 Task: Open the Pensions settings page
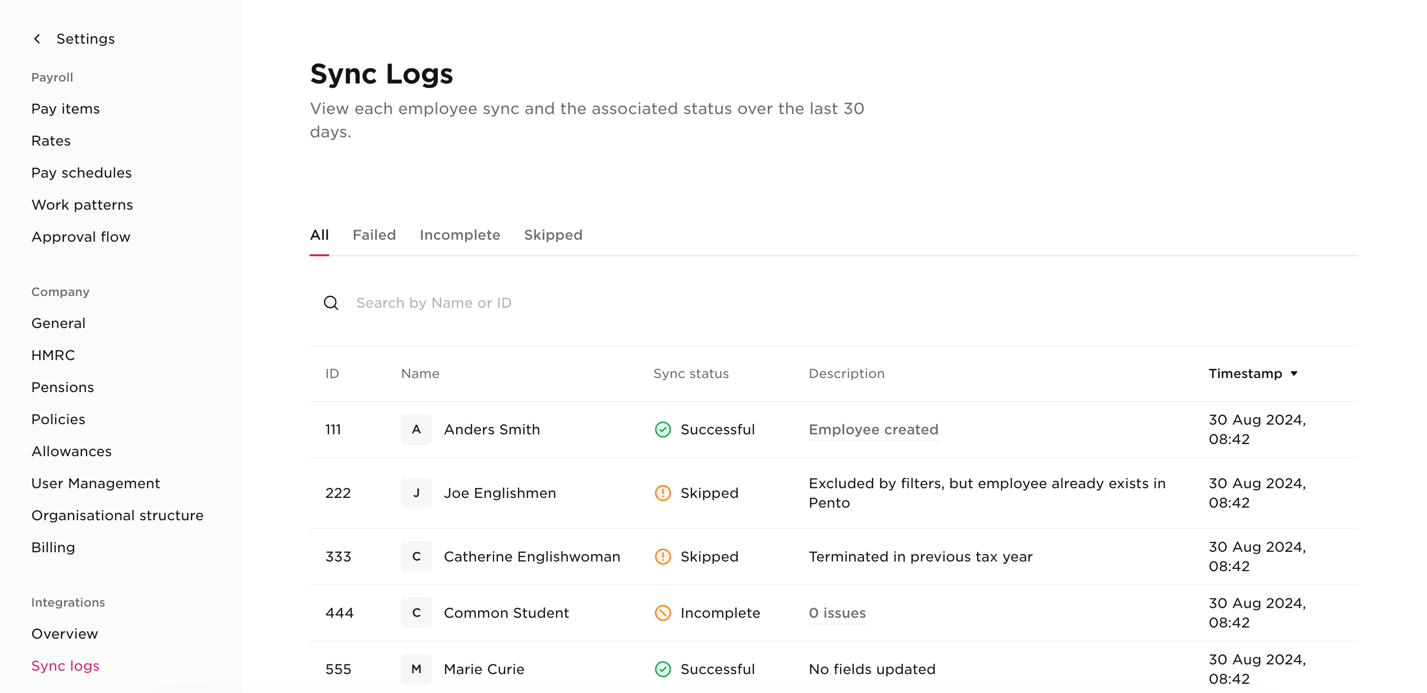[x=63, y=387]
